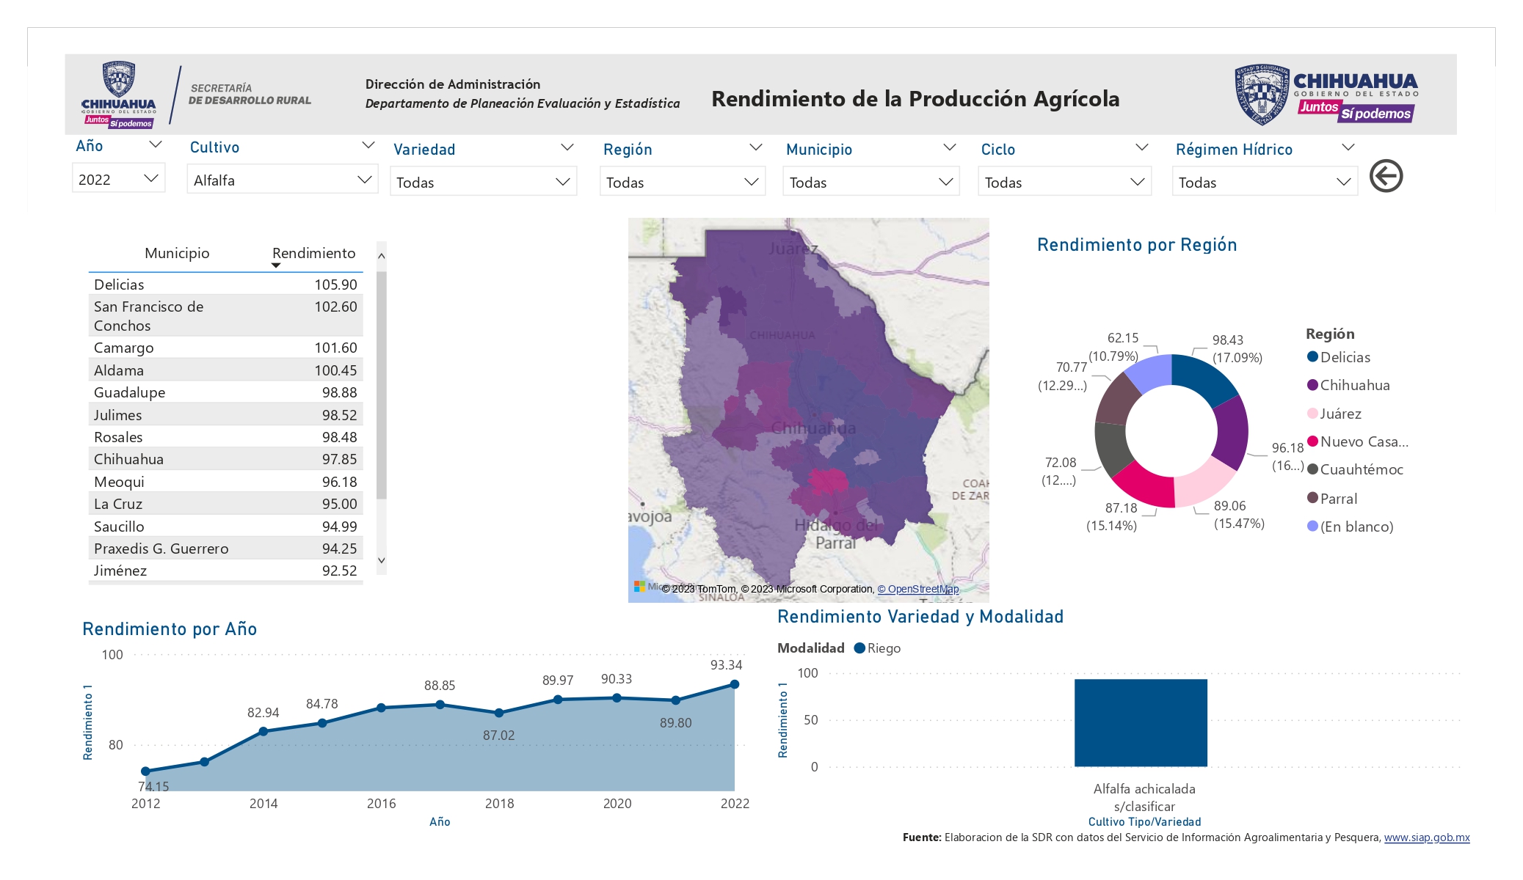The height and width of the screenshot is (880, 1523).
Task: Sort table by Municipio column header
Action: pos(177,253)
